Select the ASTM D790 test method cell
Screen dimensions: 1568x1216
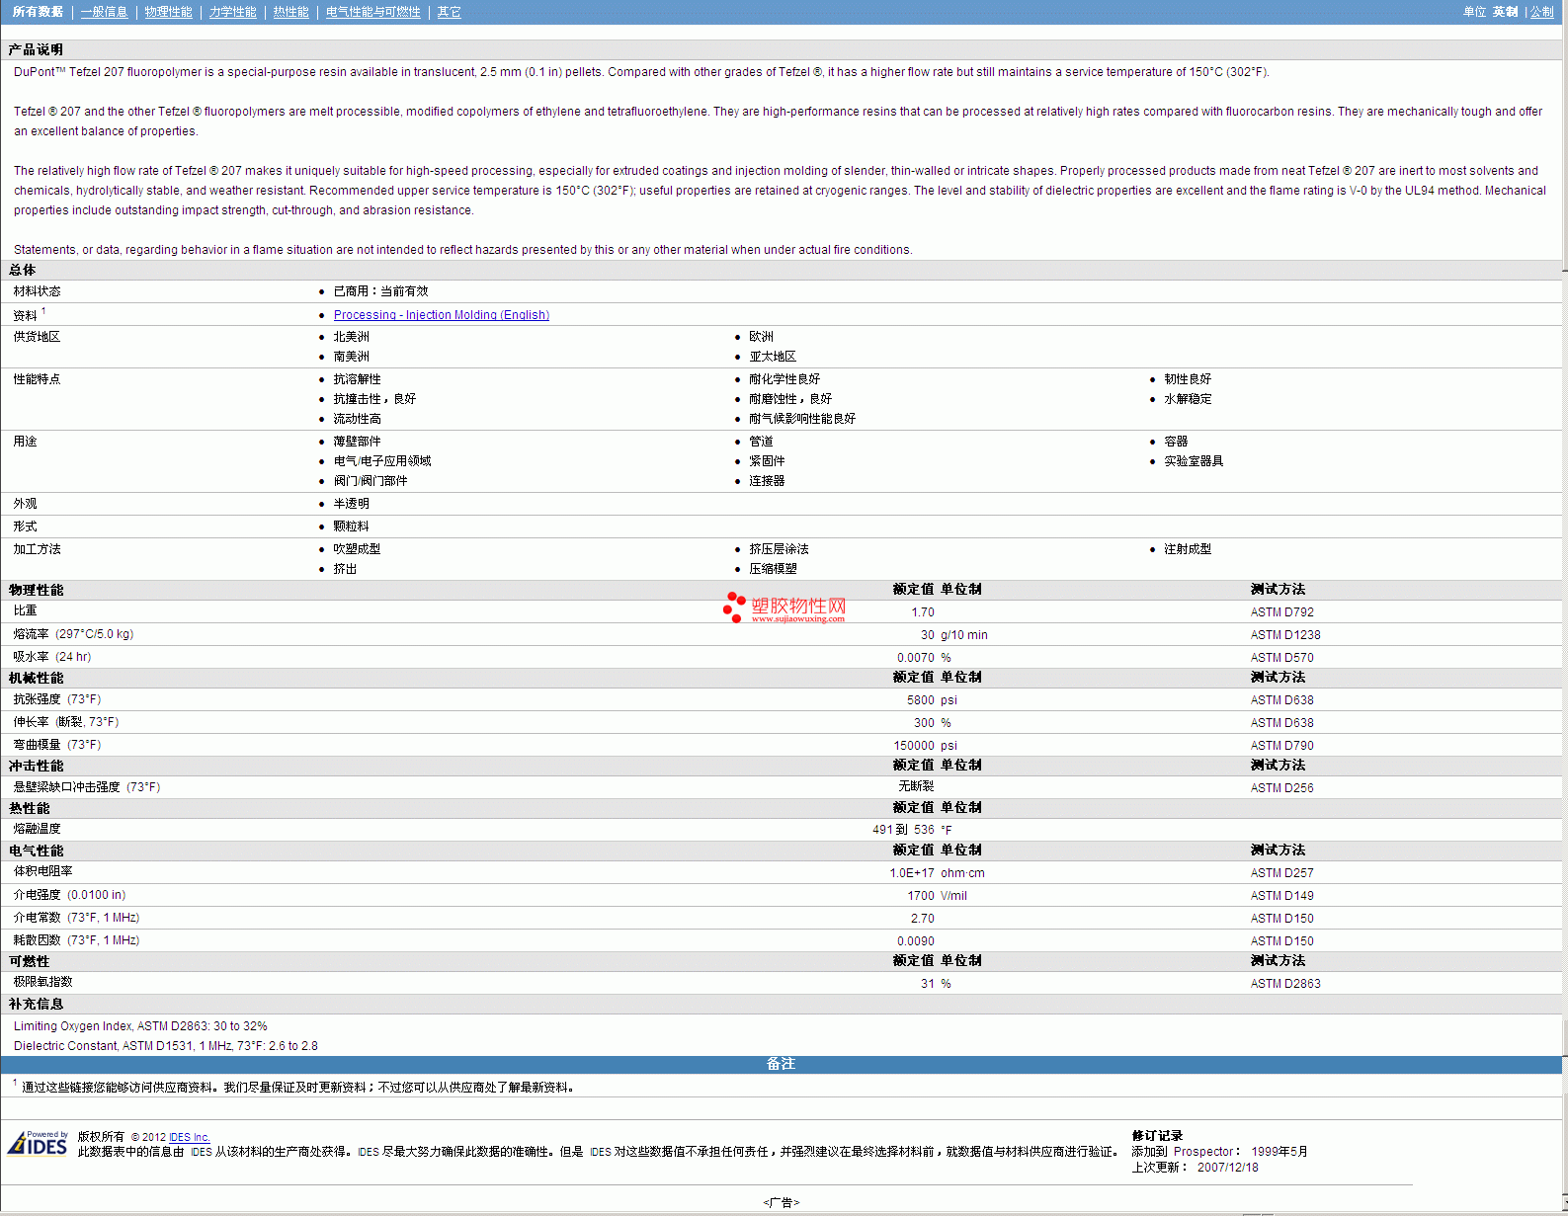coord(1281,746)
